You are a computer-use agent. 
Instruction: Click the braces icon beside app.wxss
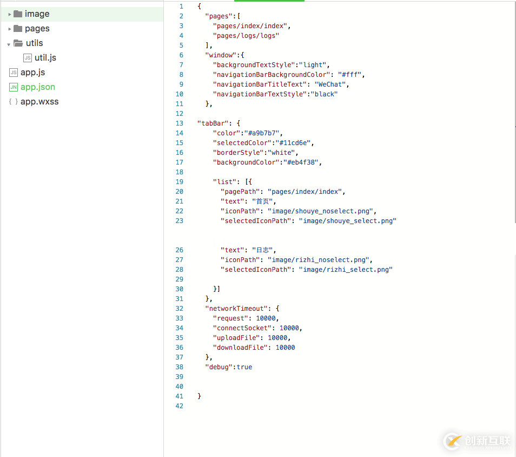(14, 102)
